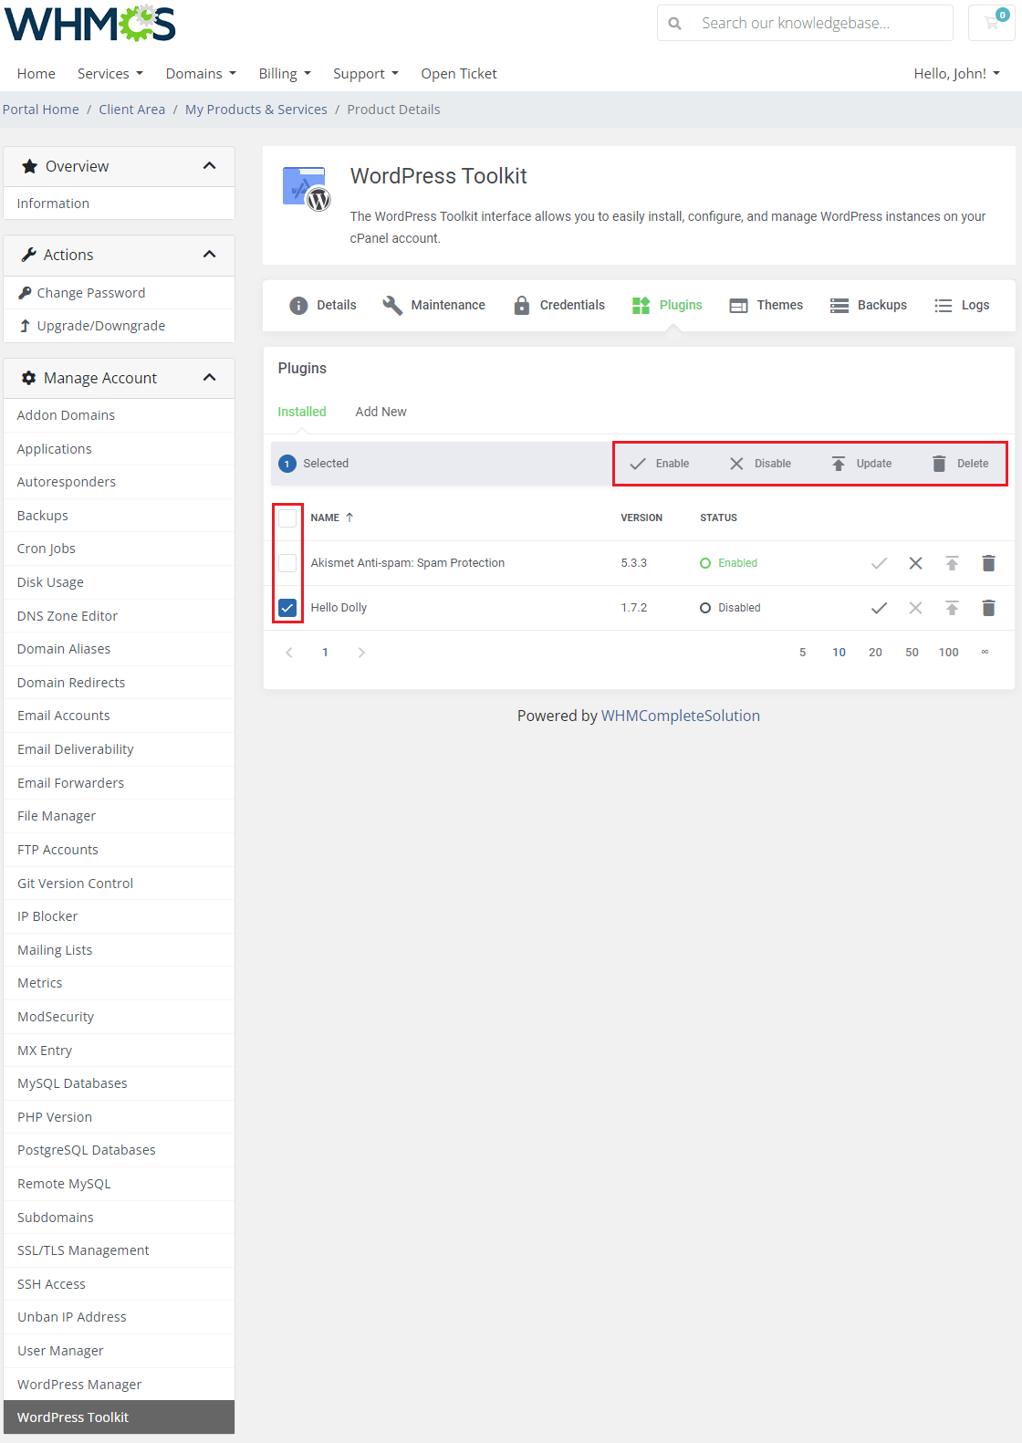The image size is (1022, 1443).
Task: Click the bulk Enable action
Action: [660, 464]
